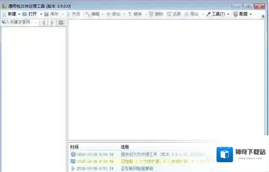Screen dimensions: 269x172
Task: Select the 编辑 (Edit) toolbar tool
Action: pyautogui.click(x=92, y=14)
